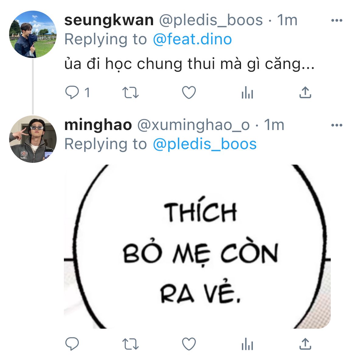Open the THÍCH BỎ MẸ meme image
356x356 pixels.
point(197,247)
